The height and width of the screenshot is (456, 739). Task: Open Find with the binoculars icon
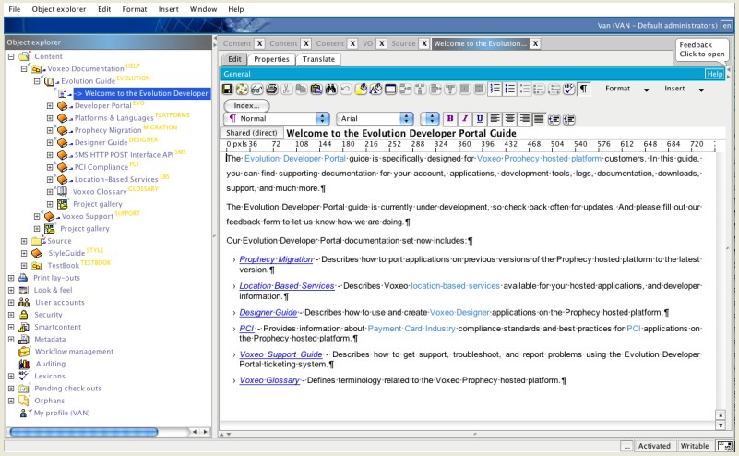(x=331, y=90)
